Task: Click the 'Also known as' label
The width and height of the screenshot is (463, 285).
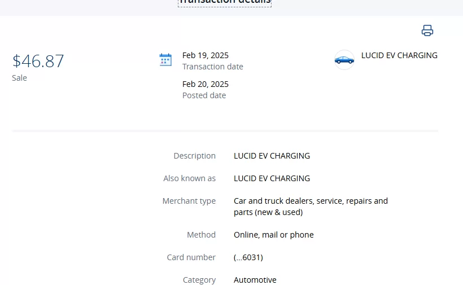Action: (190, 178)
